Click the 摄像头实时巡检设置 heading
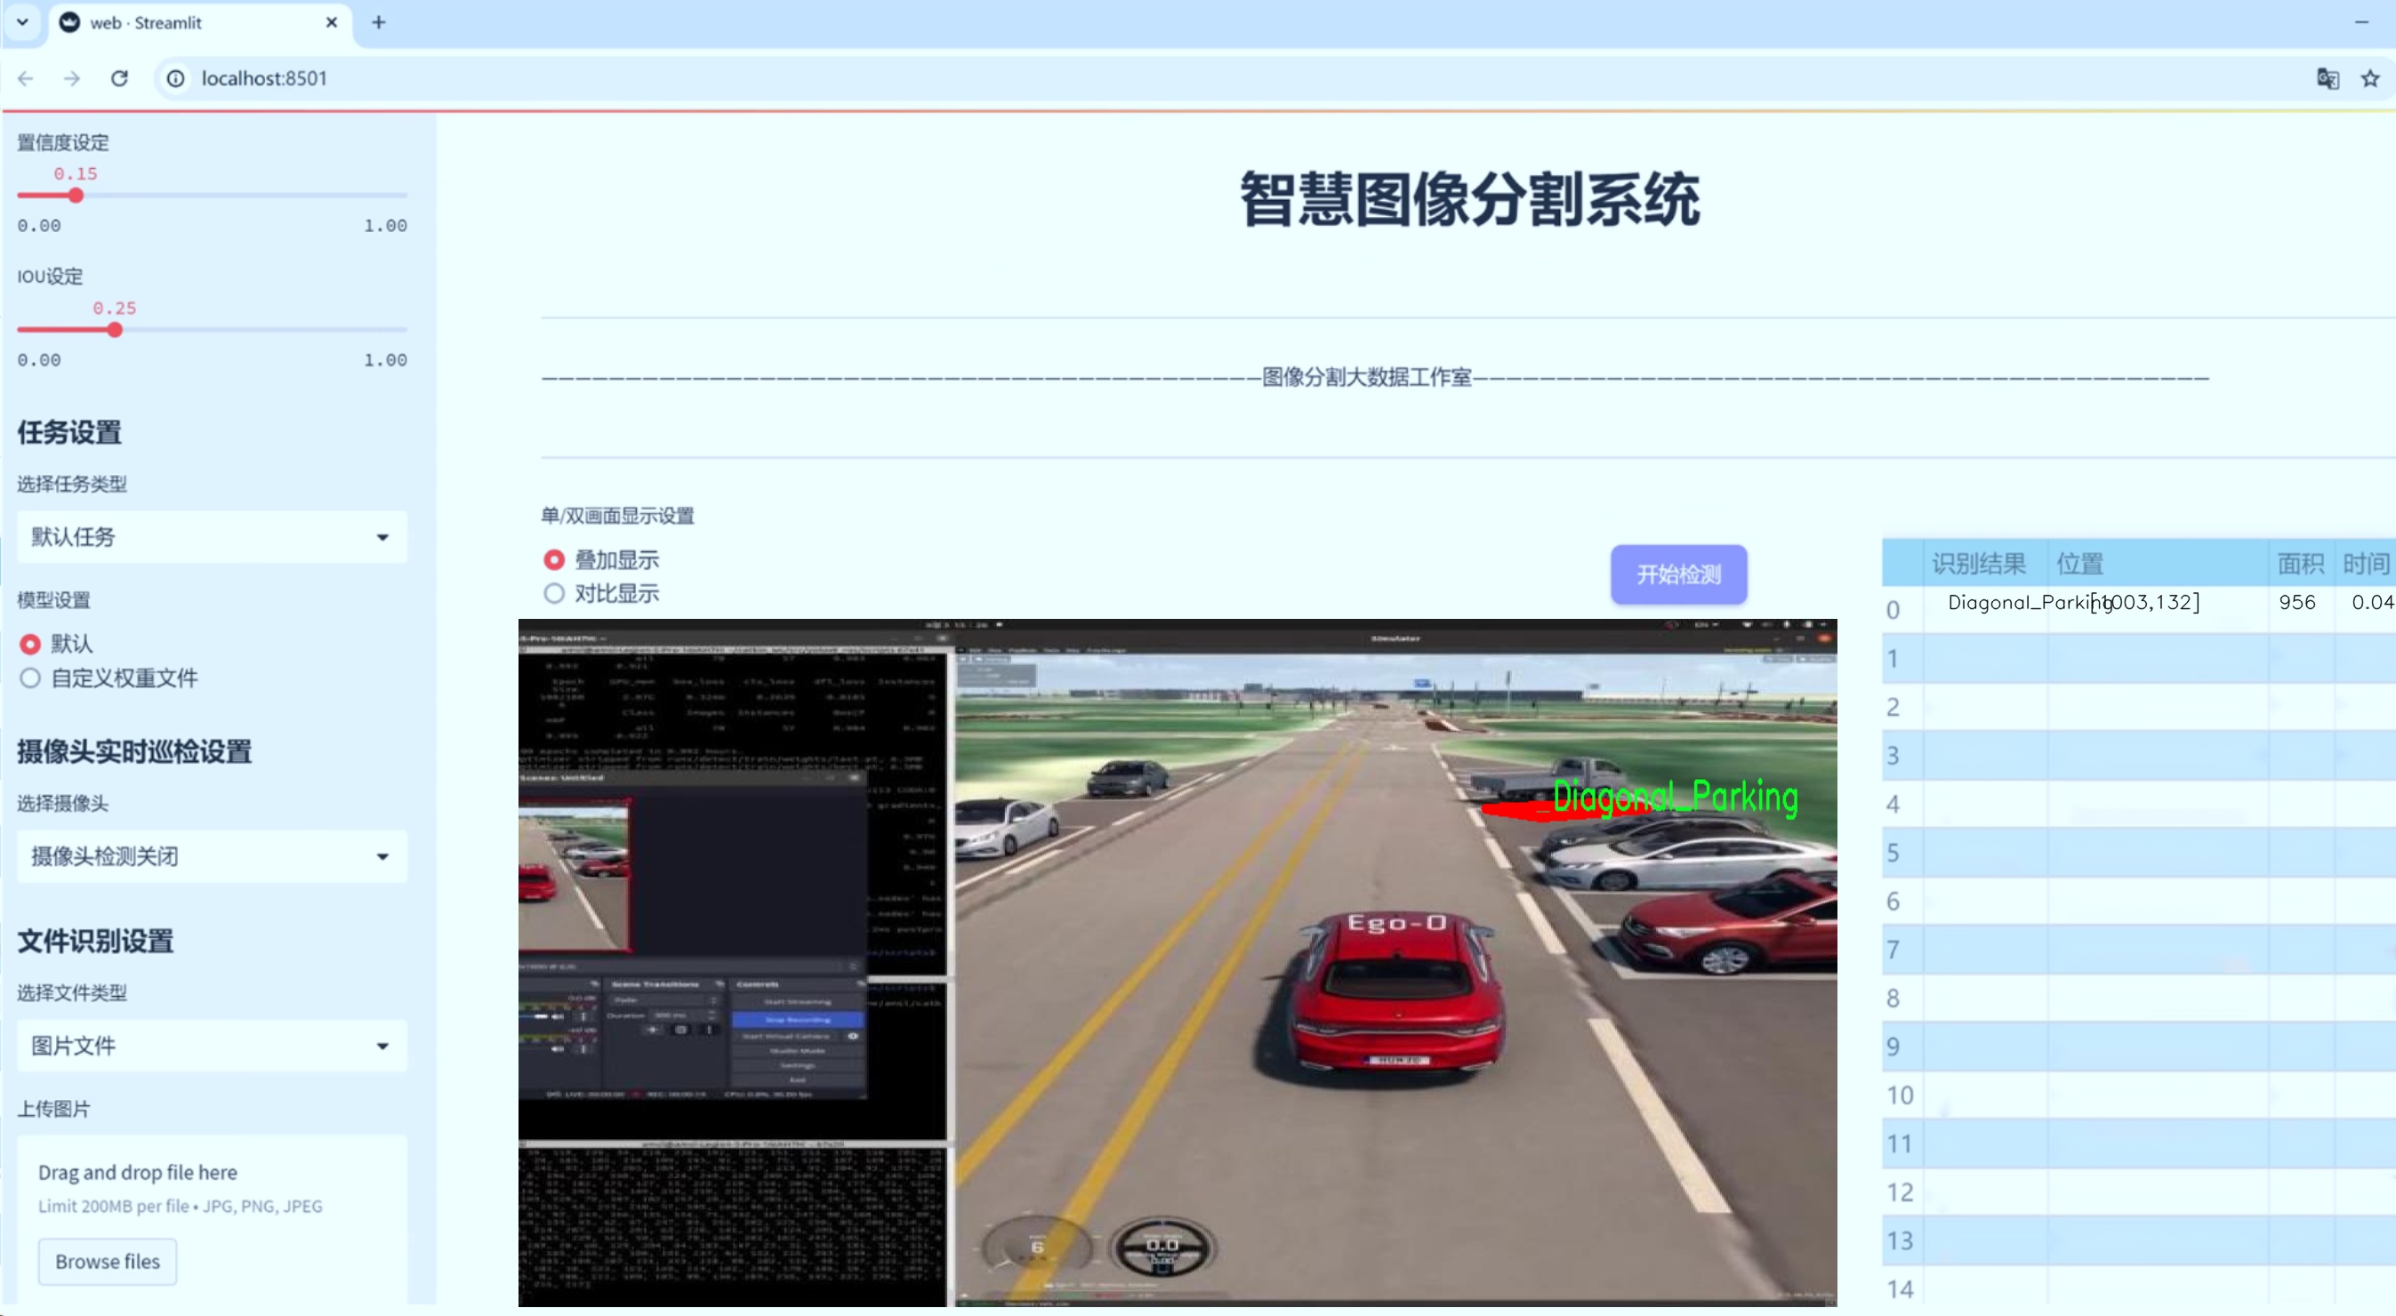 coord(135,751)
